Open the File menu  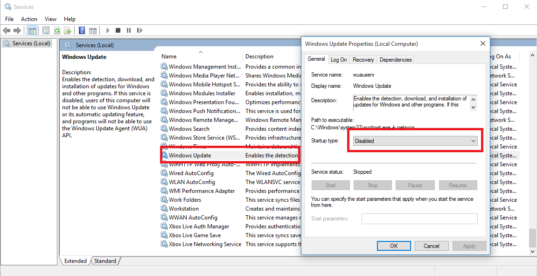point(9,19)
